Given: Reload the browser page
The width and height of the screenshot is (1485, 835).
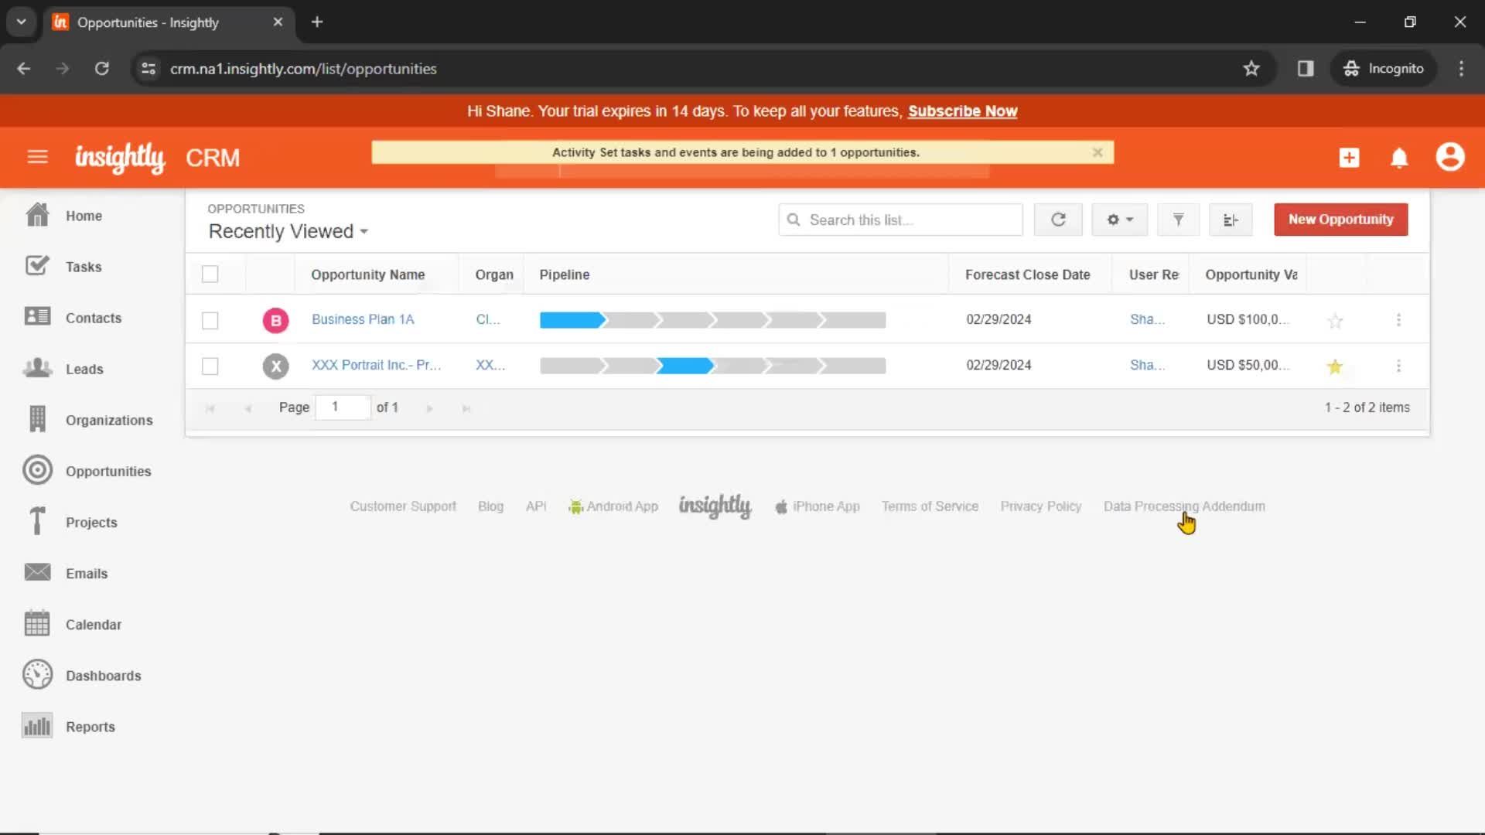Looking at the screenshot, I should click(x=101, y=69).
